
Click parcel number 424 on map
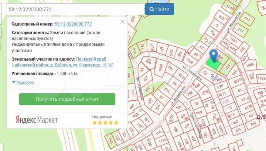[228, 67]
